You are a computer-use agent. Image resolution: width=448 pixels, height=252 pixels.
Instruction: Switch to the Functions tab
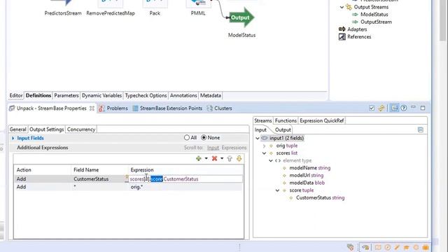[286, 120]
